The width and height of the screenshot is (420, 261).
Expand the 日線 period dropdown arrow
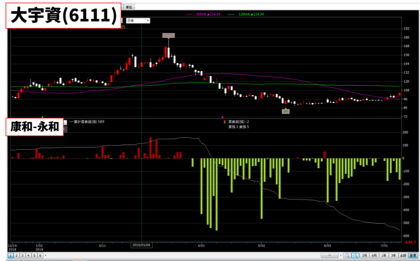pos(148,21)
